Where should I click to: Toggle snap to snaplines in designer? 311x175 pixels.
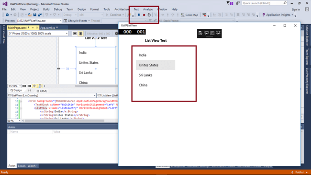click(x=34, y=86)
